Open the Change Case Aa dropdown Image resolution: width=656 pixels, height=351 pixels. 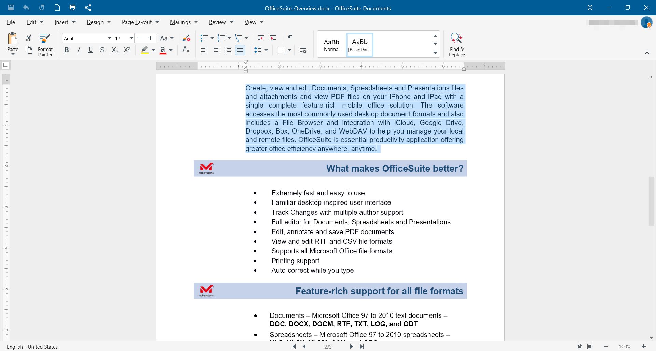[167, 38]
